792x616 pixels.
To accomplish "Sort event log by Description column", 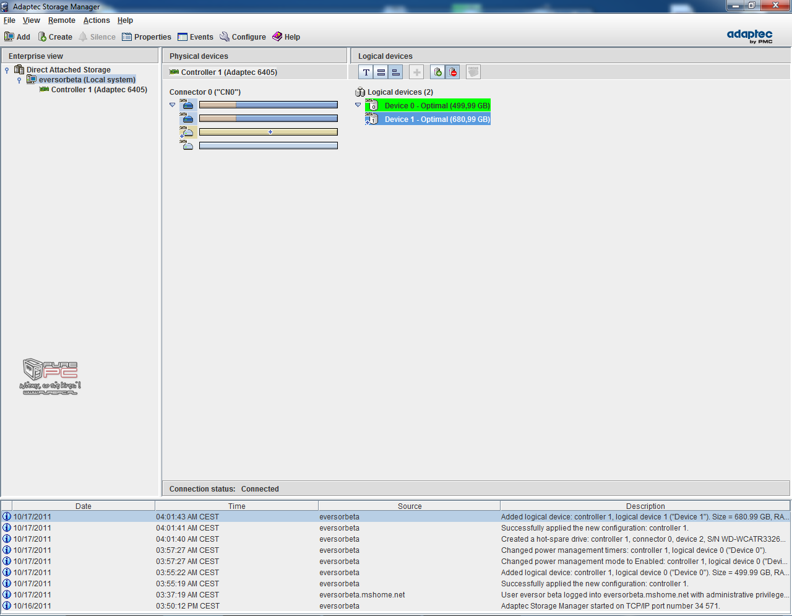I will pos(645,506).
